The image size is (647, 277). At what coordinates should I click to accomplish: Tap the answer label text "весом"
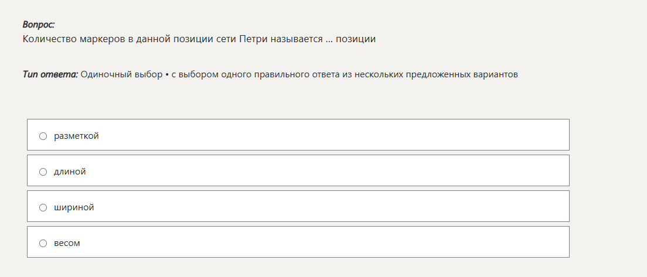[67, 243]
